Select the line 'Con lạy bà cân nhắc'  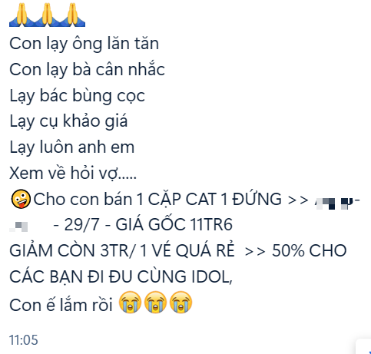[x=87, y=70]
